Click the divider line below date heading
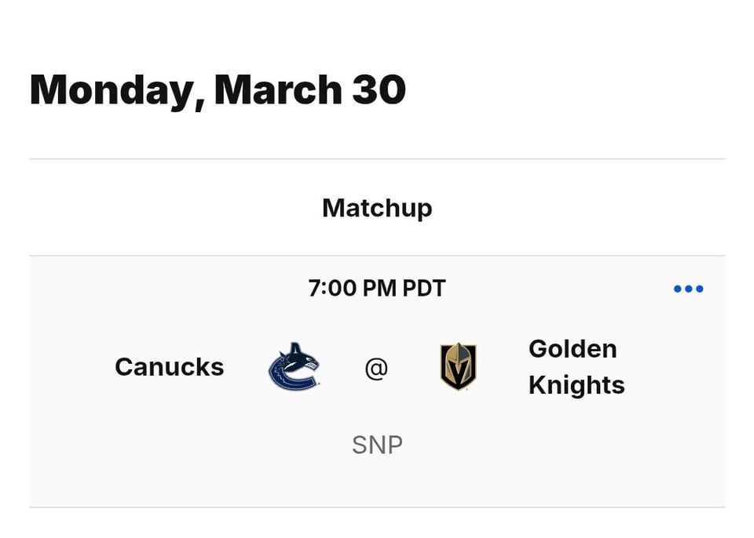This screenshot has height=538, width=754. [377, 159]
